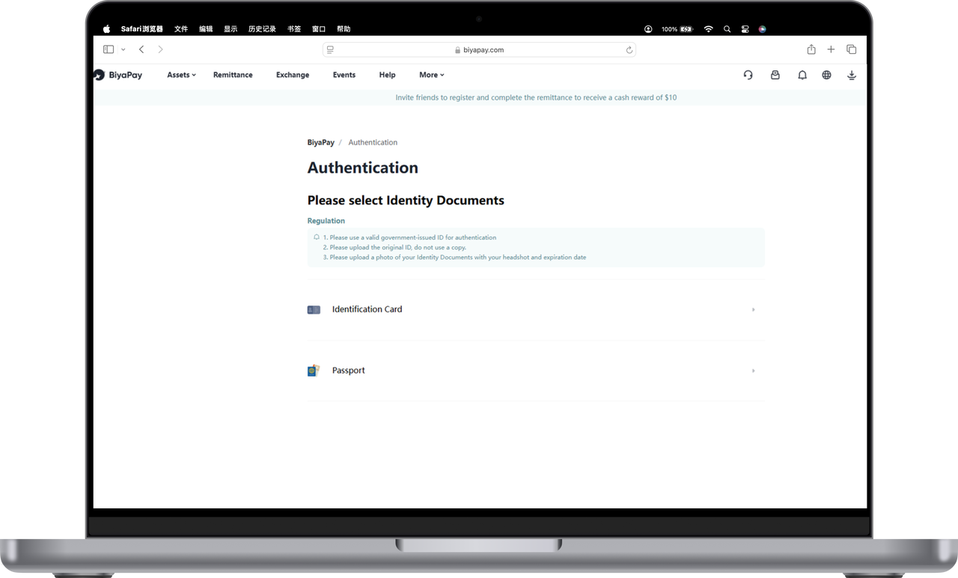Expand the More dropdown menu

tap(432, 75)
